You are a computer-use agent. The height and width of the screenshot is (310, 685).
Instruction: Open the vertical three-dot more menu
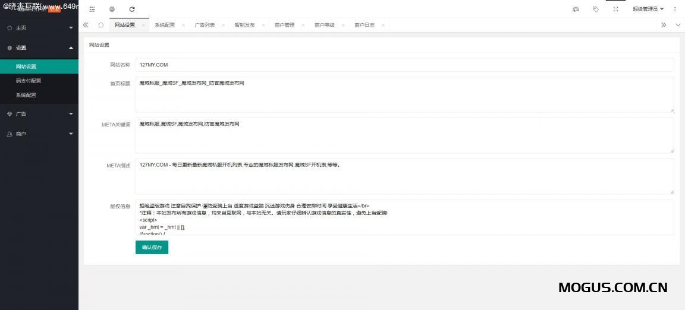[x=675, y=9]
